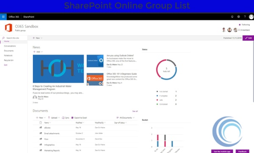Click the See all documents link

135,111
